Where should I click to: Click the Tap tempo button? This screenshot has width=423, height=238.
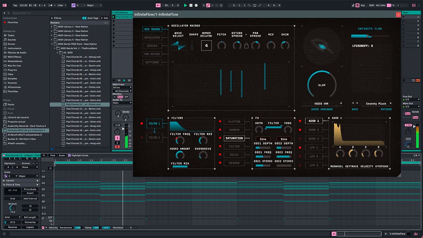[x=15, y=5]
